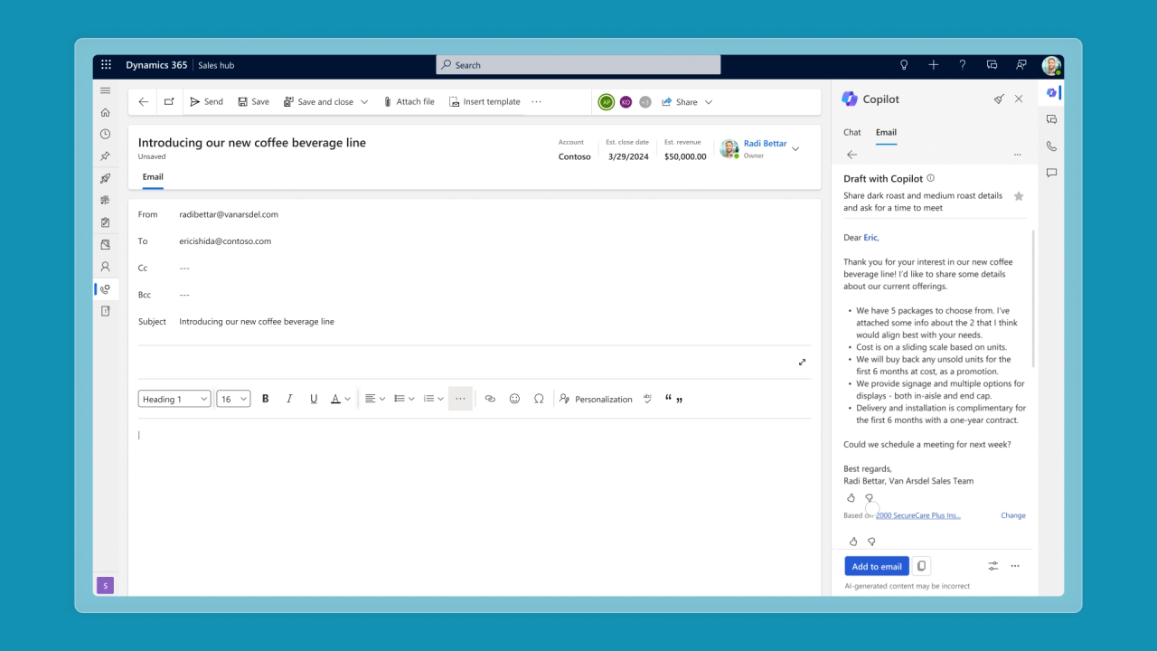
Task: Copy the Copilot draft with the copy icon
Action: click(x=921, y=566)
